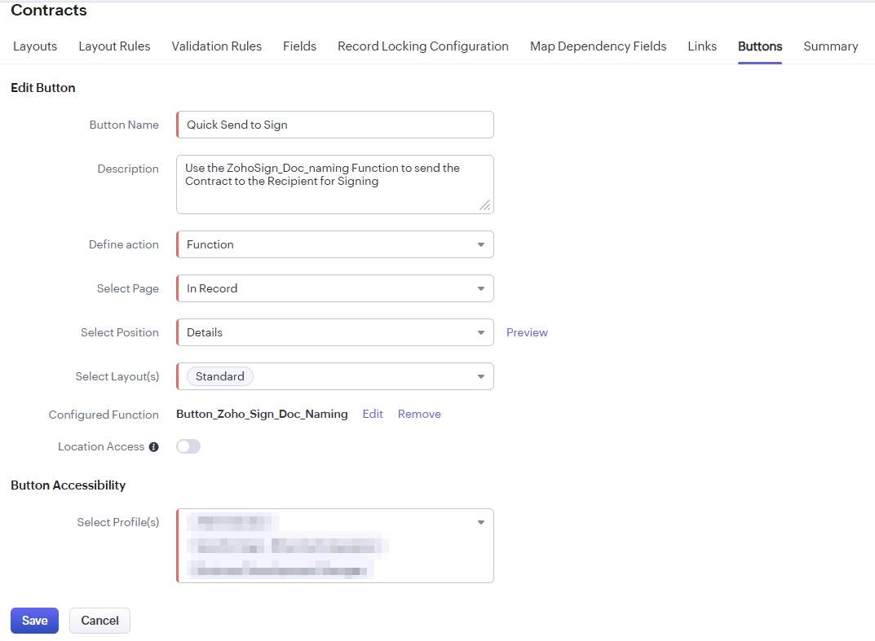Viewport: 875px width, 641px height.
Task: Expand the Select Layout(s) dropdown arrow
Action: pyautogui.click(x=481, y=377)
